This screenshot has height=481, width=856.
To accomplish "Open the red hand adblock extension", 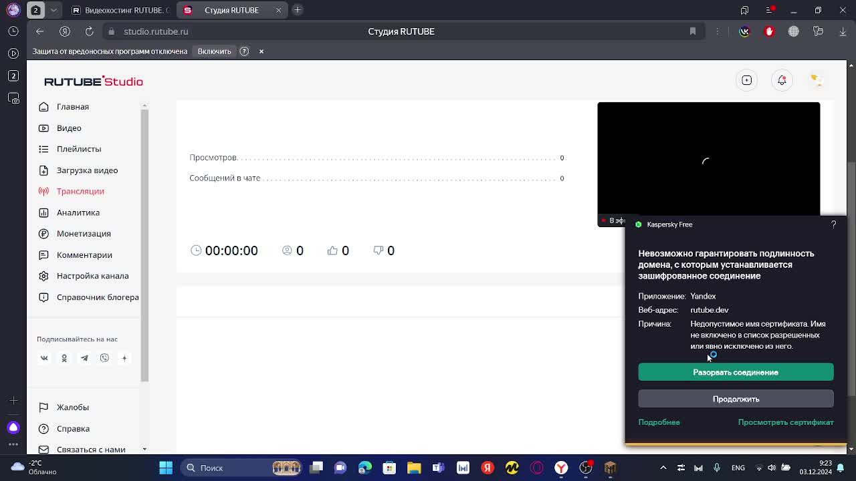I will click(769, 31).
